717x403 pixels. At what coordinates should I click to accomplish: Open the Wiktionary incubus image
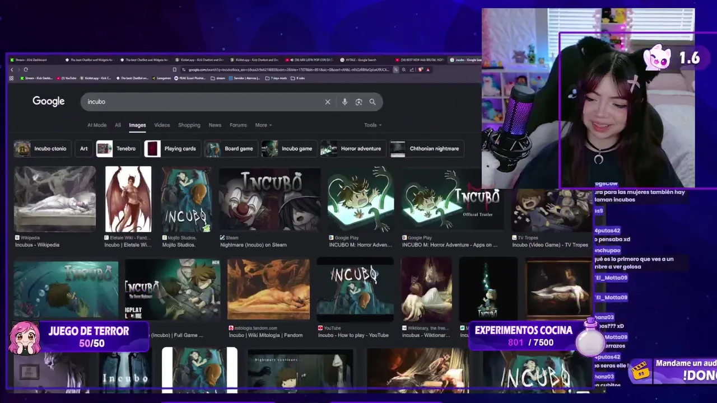(x=426, y=289)
